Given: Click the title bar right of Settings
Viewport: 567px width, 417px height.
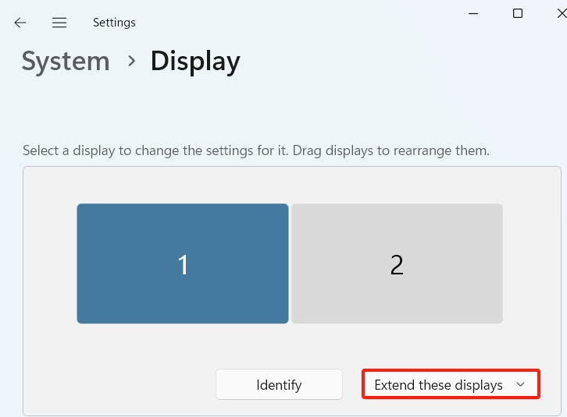Looking at the screenshot, I should pos(297,23).
